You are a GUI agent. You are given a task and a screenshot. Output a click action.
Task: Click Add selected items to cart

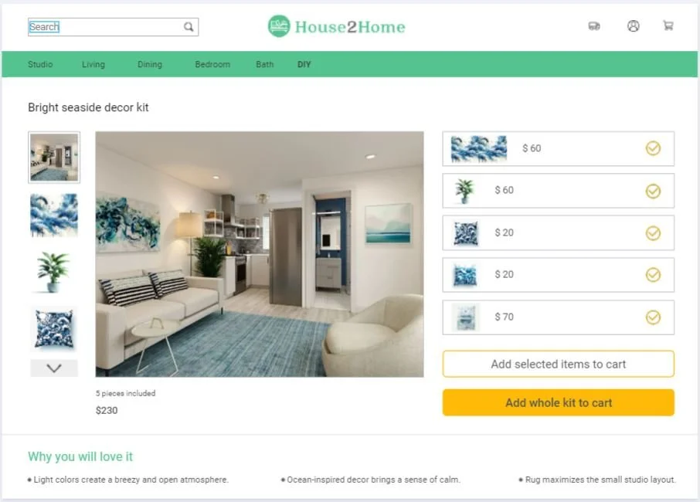point(559,364)
